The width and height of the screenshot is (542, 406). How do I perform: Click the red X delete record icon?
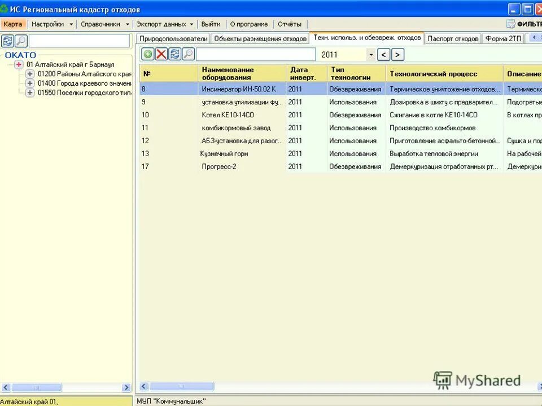tap(161, 54)
